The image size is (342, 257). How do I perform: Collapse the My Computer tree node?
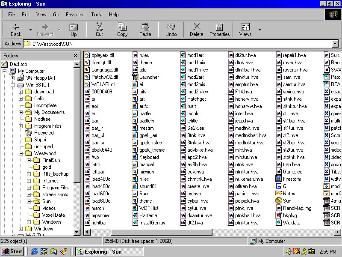(x=5, y=71)
